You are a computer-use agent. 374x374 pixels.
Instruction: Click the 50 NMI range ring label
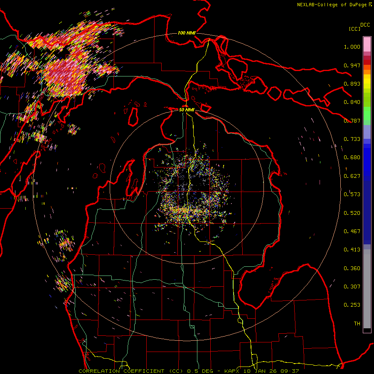pyautogui.click(x=187, y=110)
